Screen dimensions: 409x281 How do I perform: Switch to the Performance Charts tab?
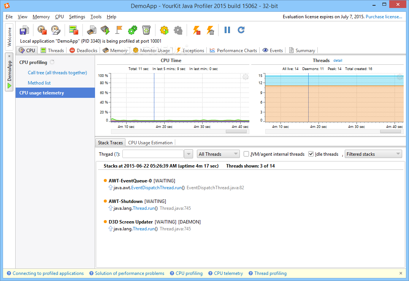click(x=233, y=50)
